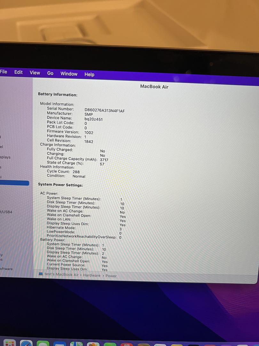The image size is (259, 346).
Task: Open the View menu
Action: [x=35, y=73]
